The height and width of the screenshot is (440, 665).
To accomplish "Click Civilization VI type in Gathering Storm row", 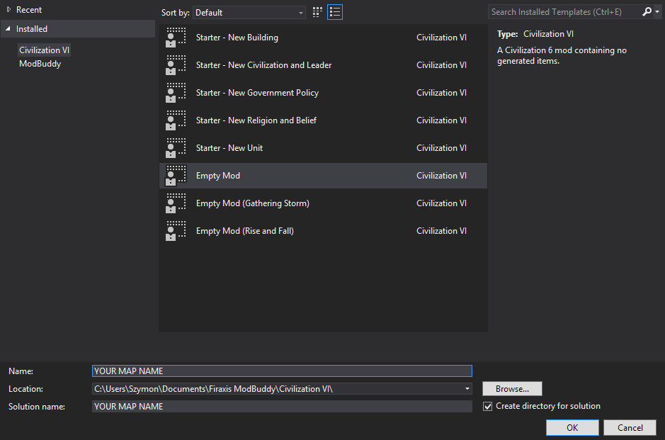I will [441, 203].
